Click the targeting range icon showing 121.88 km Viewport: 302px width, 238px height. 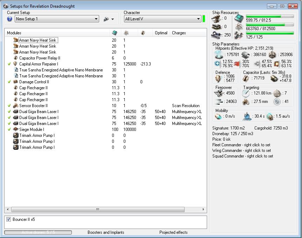pyautogui.click(x=246, y=93)
